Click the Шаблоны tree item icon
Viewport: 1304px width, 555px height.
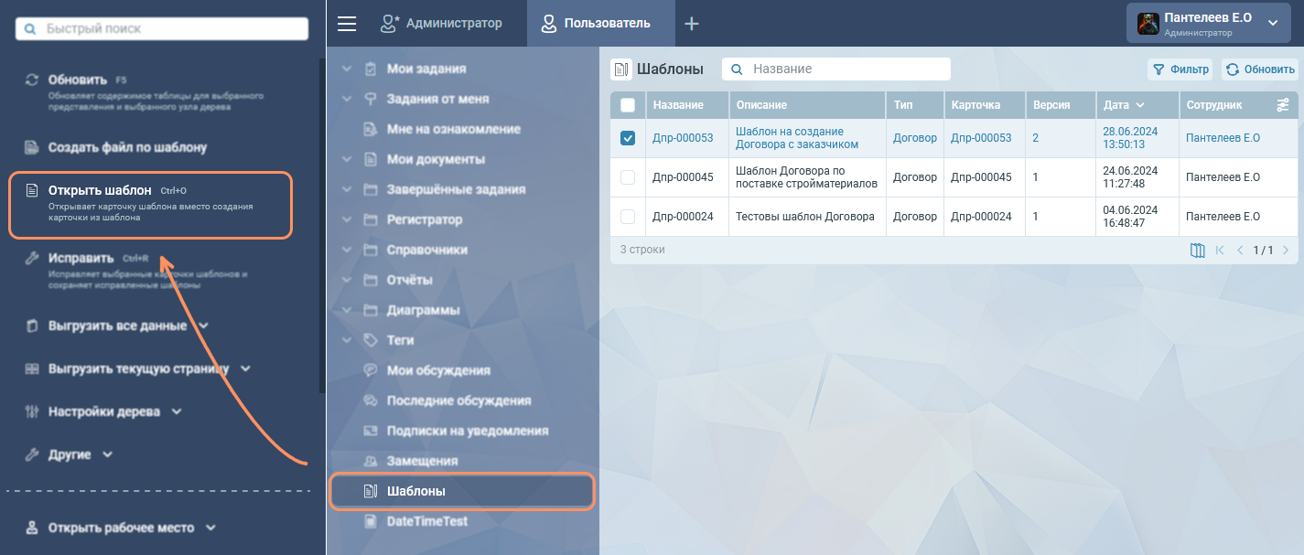[x=370, y=491]
